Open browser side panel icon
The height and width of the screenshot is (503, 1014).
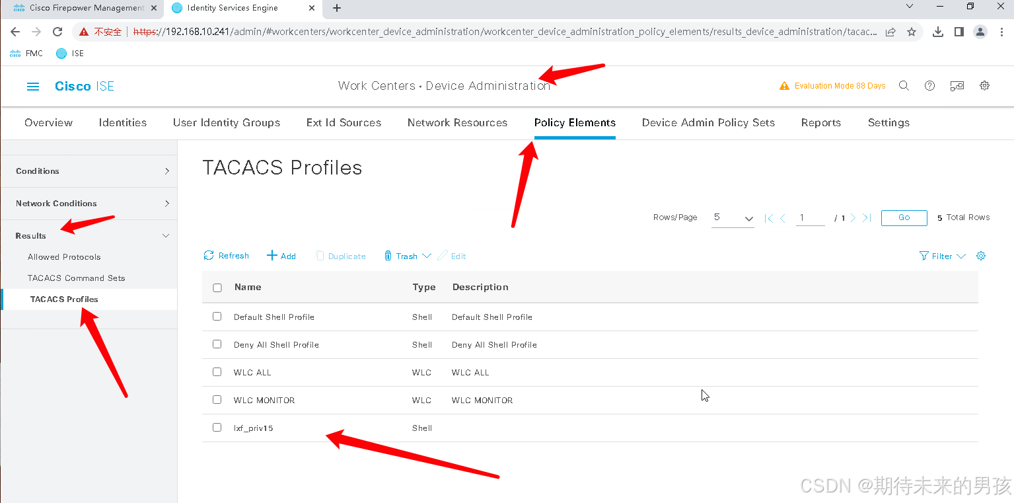959,32
